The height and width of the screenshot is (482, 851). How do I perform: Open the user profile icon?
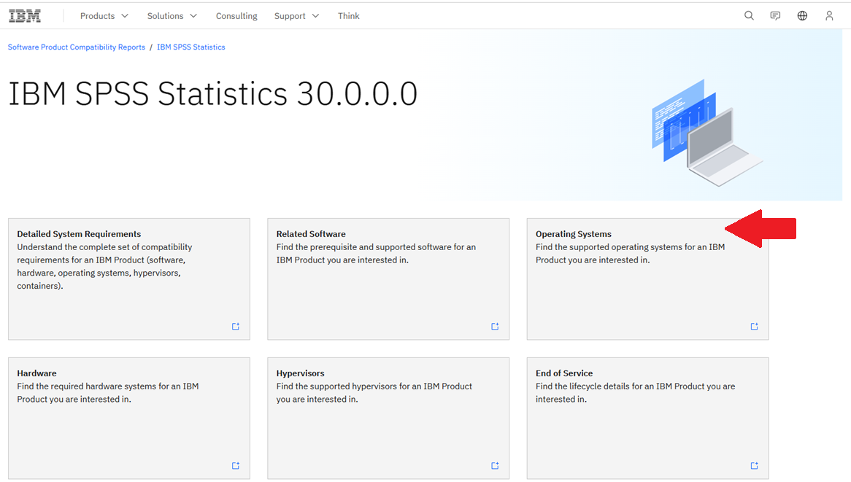829,16
